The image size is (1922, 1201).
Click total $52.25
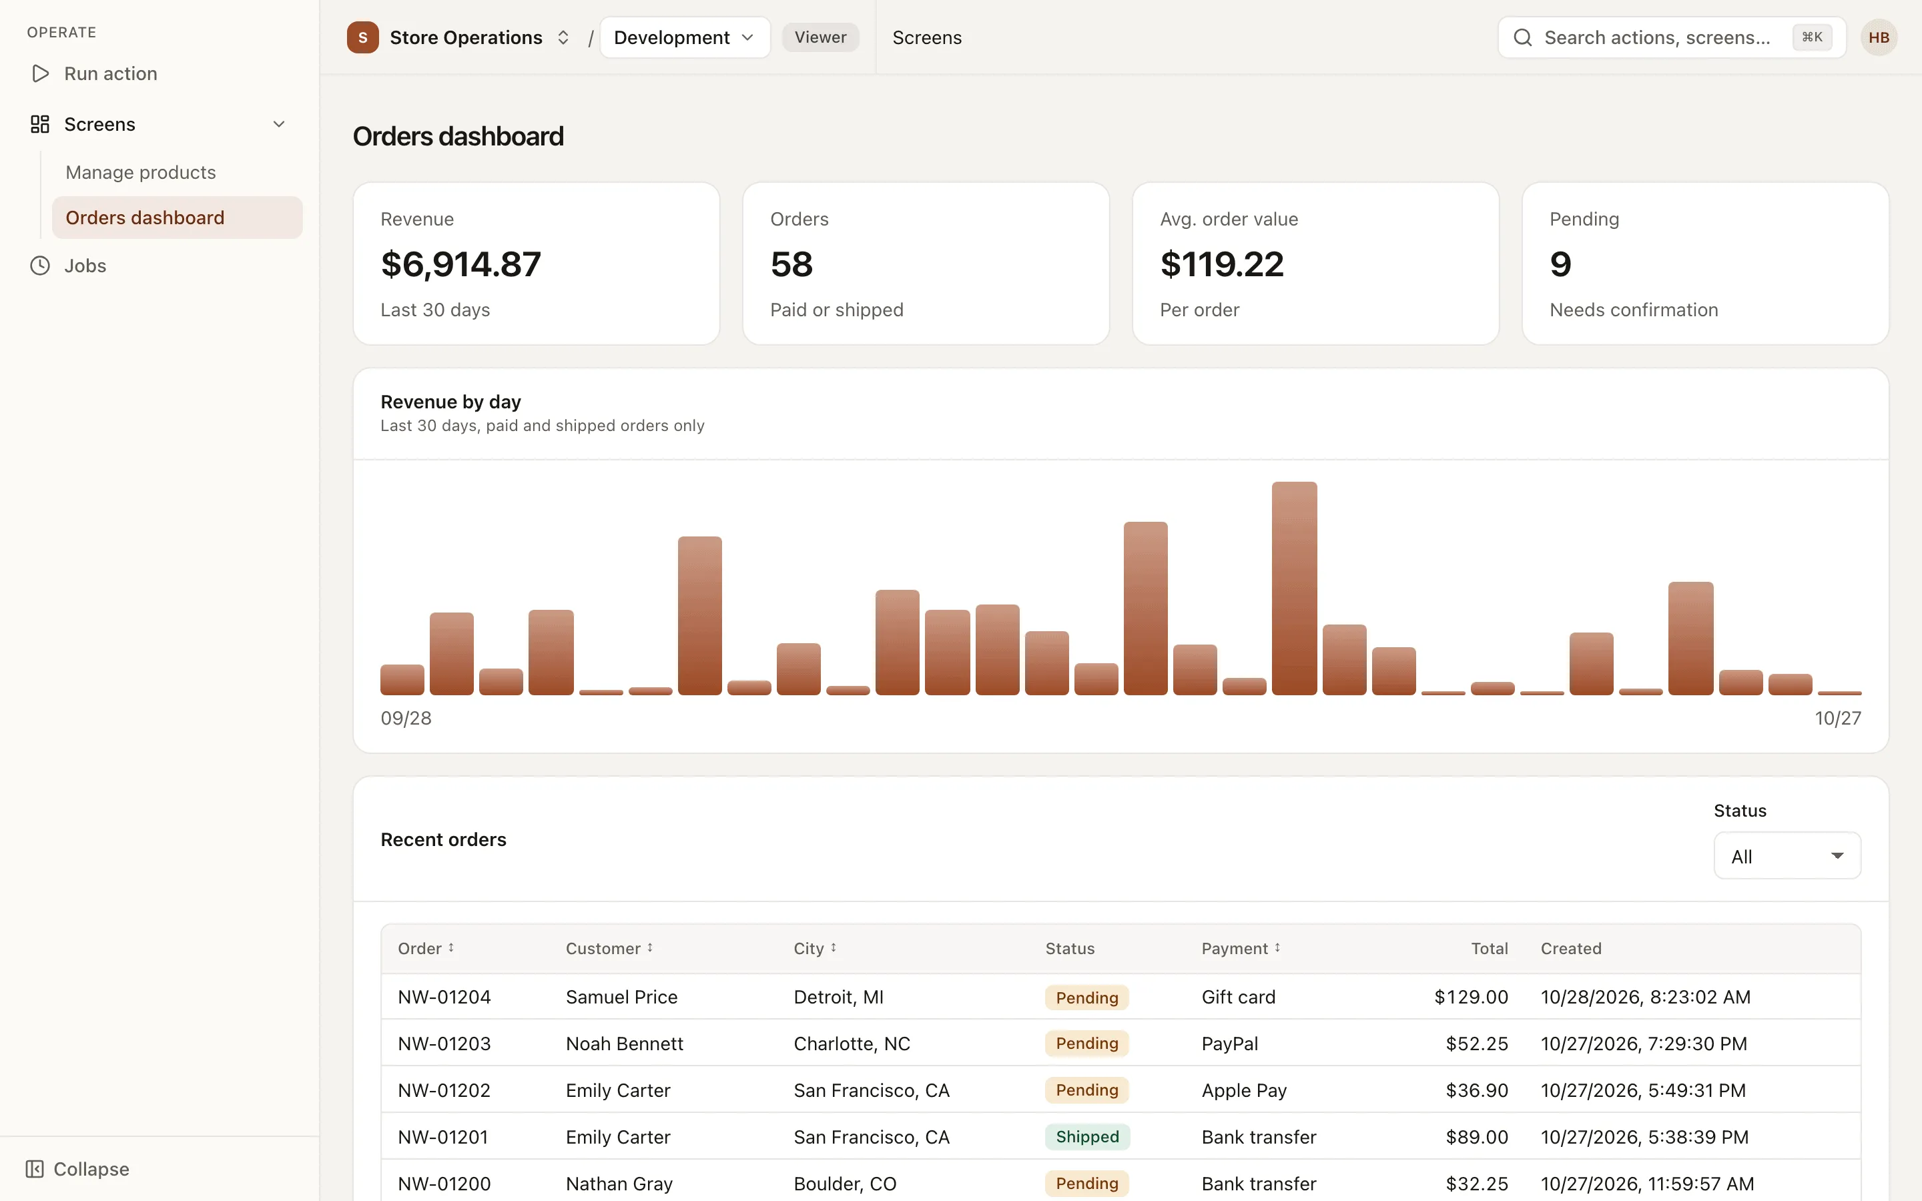pyautogui.click(x=1476, y=1044)
